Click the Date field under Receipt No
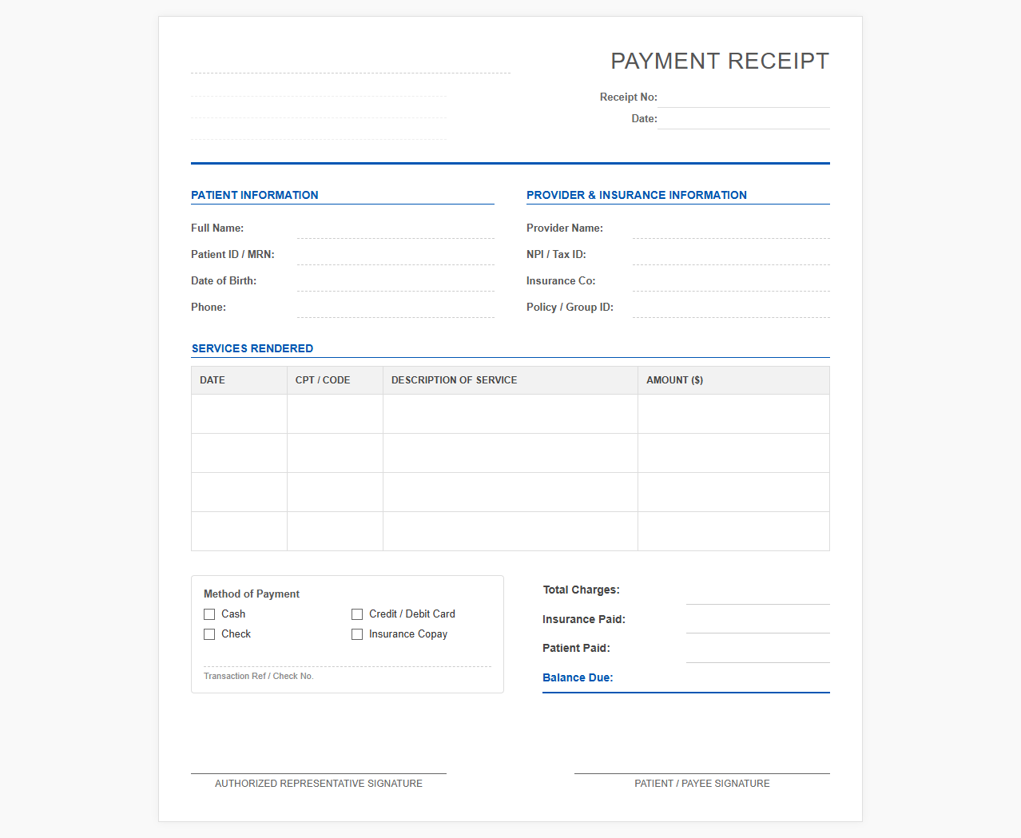 tap(744, 119)
